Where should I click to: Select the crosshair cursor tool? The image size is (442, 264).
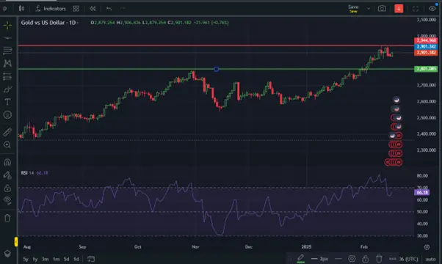(7, 26)
